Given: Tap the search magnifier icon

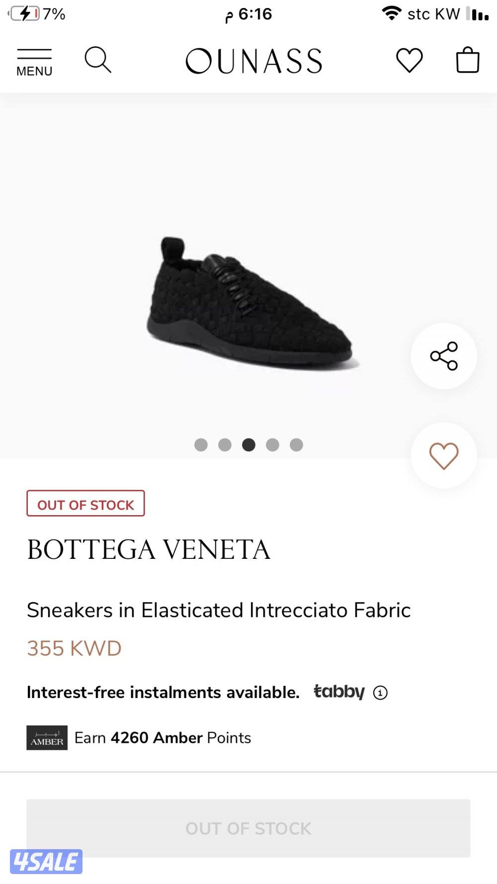Looking at the screenshot, I should tap(97, 60).
